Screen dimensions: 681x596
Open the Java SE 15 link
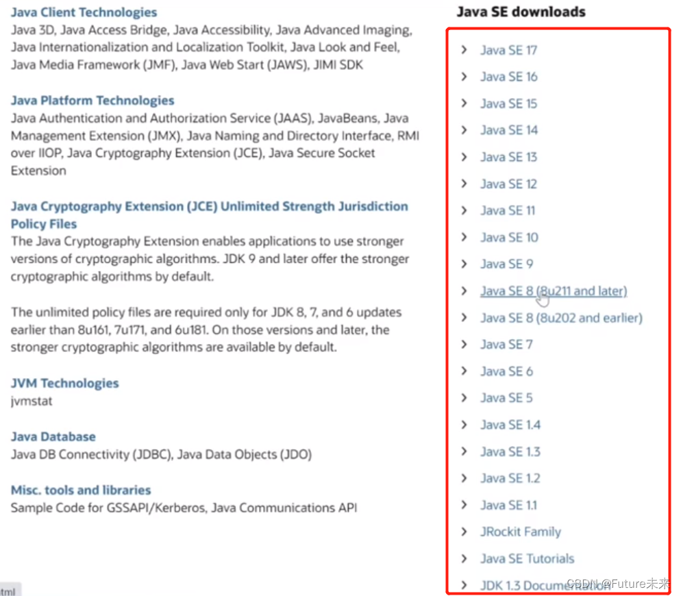point(508,104)
